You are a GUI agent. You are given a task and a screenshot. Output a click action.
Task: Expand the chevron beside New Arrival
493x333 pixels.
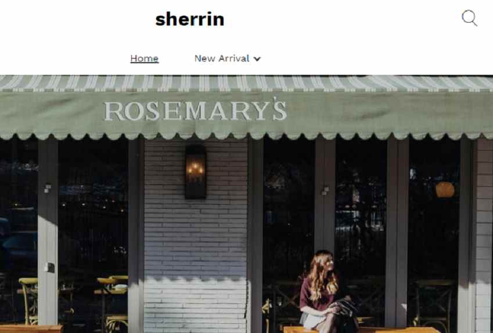click(257, 59)
